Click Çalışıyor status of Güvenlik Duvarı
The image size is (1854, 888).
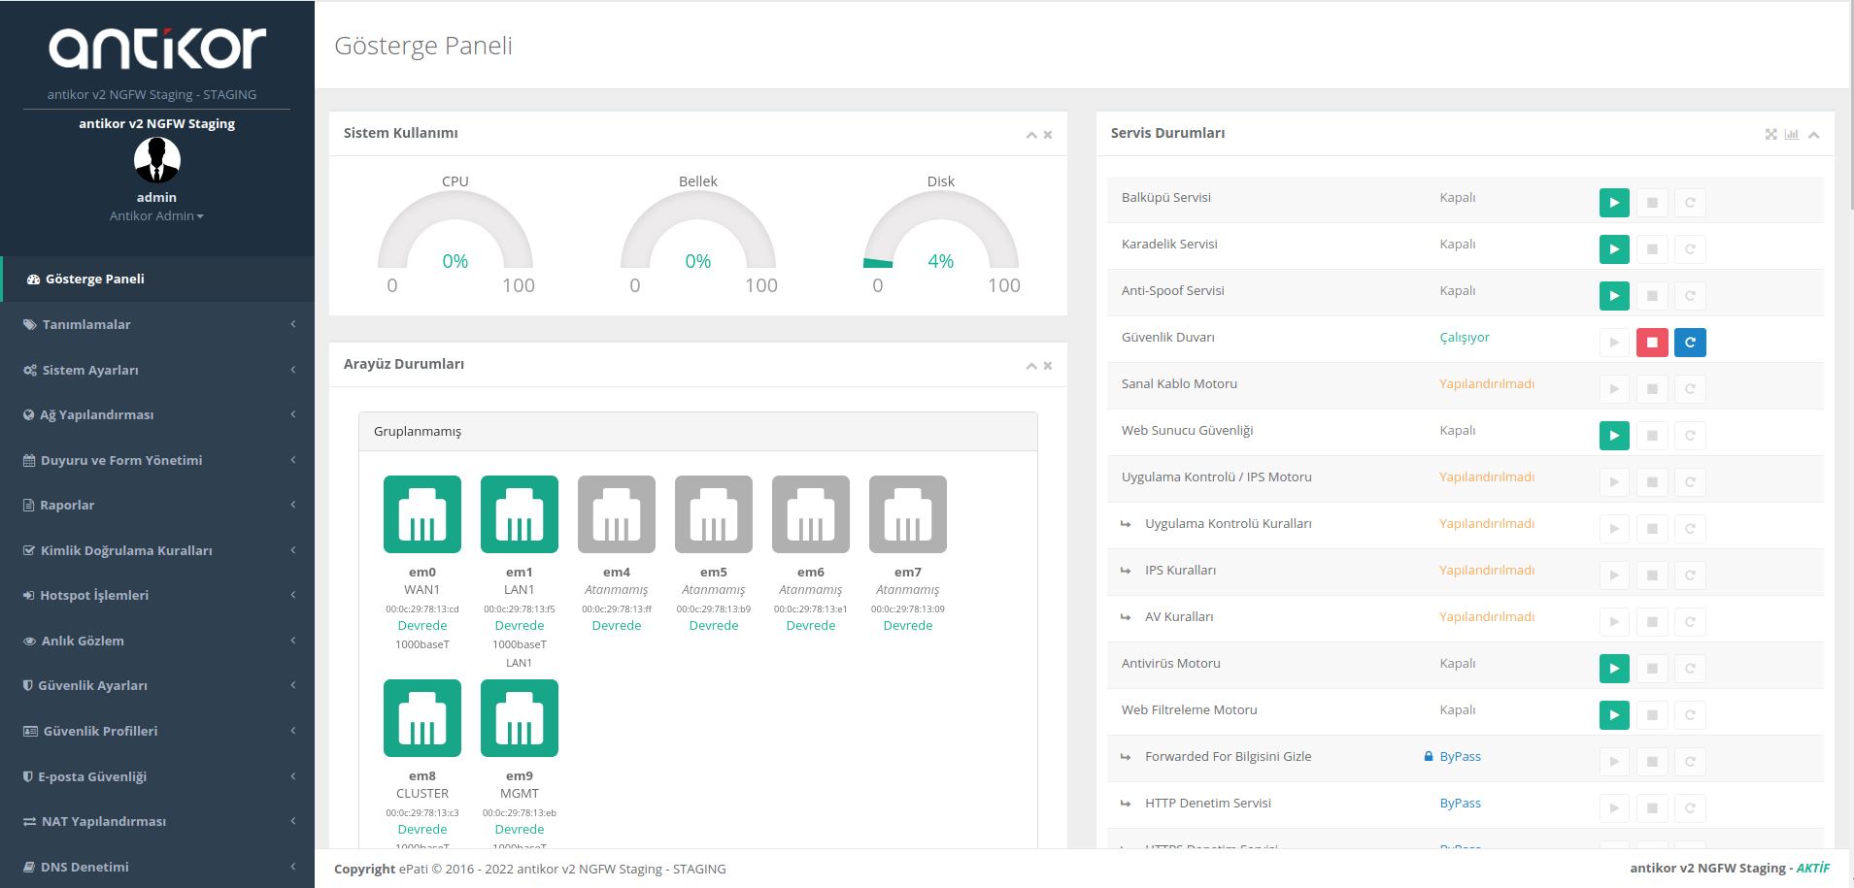[1464, 338]
